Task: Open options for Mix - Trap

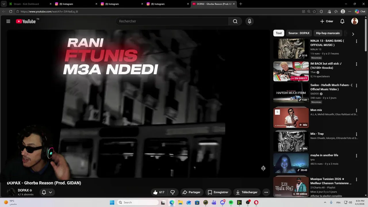Action: [x=356, y=134]
